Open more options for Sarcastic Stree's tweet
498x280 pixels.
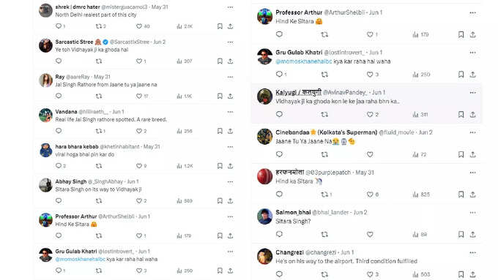pos(230,42)
